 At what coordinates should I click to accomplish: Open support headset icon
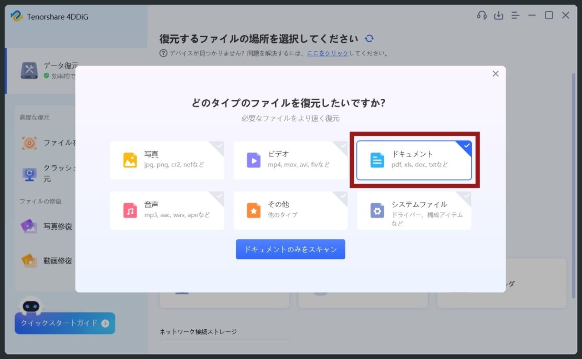482,15
